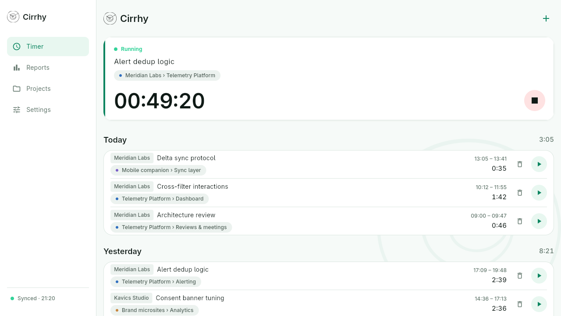This screenshot has height=316, width=561.
Task: Select the Brand microsites › Analytics tag
Action: 155,310
